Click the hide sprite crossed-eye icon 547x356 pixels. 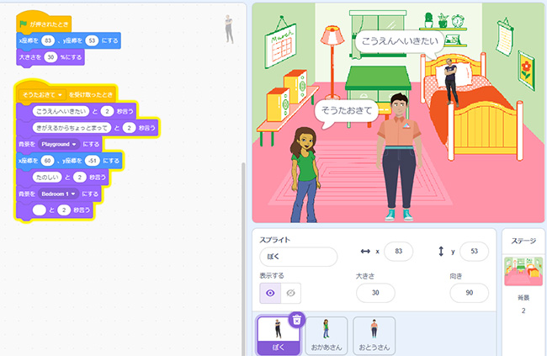[290, 293]
